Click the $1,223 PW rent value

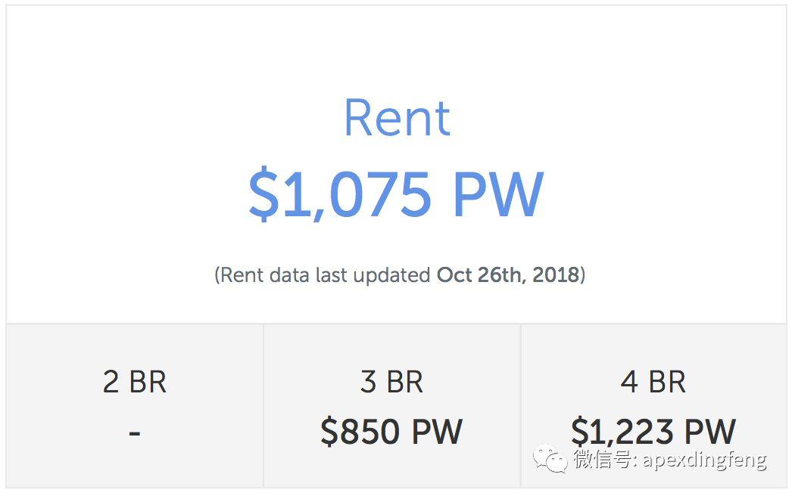(653, 432)
